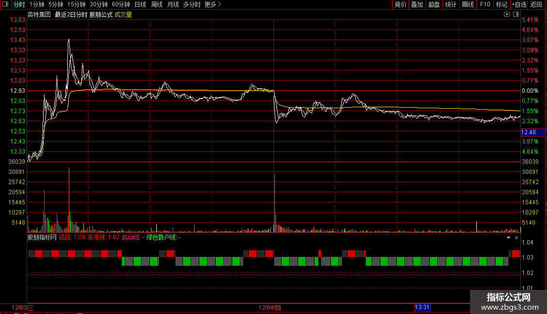
Task: Click the 标记 mark button
Action: click(501, 4)
